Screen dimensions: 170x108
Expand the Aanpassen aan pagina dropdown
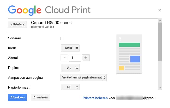[83, 77]
